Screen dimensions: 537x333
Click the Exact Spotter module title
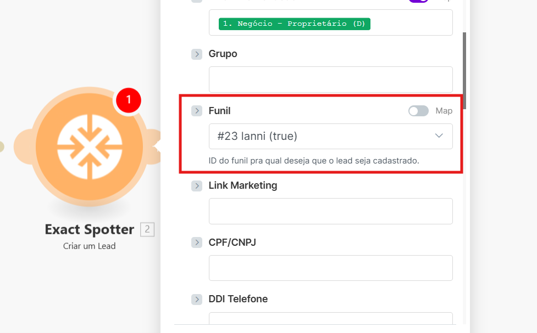[90, 229]
